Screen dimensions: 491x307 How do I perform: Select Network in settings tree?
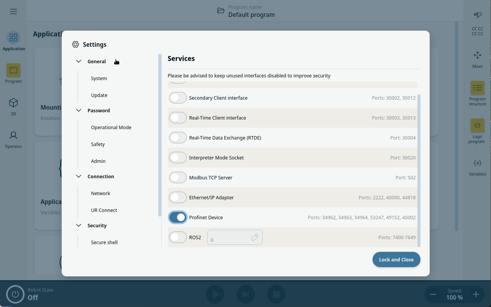[100, 193]
